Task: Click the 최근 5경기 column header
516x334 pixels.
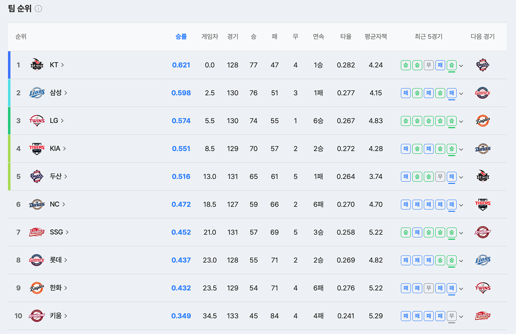Action: click(428, 37)
